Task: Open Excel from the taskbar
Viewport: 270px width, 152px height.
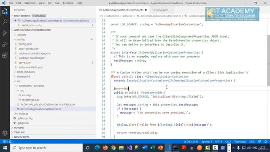Action: click(153, 148)
